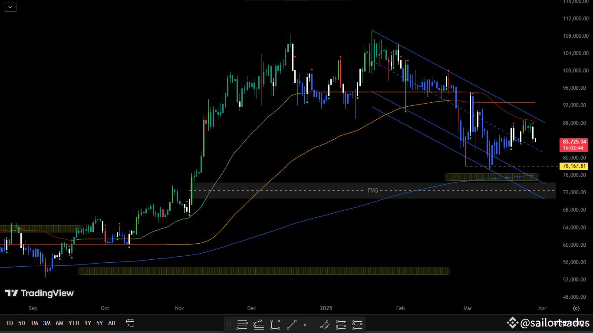Select the trend-based Fib extension tool
Viewport: 593px width, 333px height.
click(x=258, y=324)
